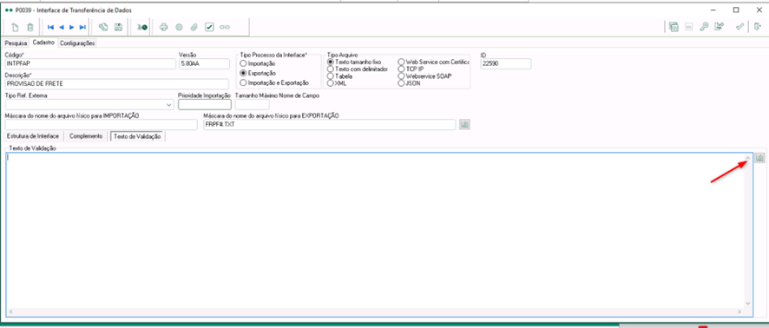Image resolution: width=769 pixels, height=328 pixels.
Task: Open the Complemento tab
Action: click(x=86, y=136)
